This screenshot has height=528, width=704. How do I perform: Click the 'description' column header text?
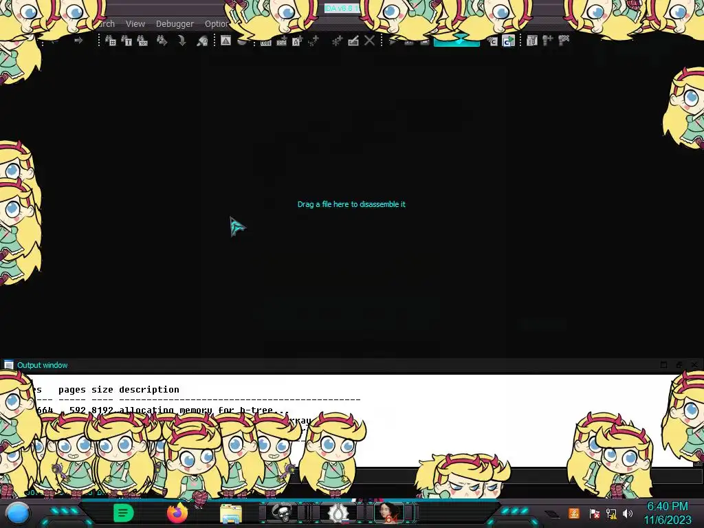149,389
